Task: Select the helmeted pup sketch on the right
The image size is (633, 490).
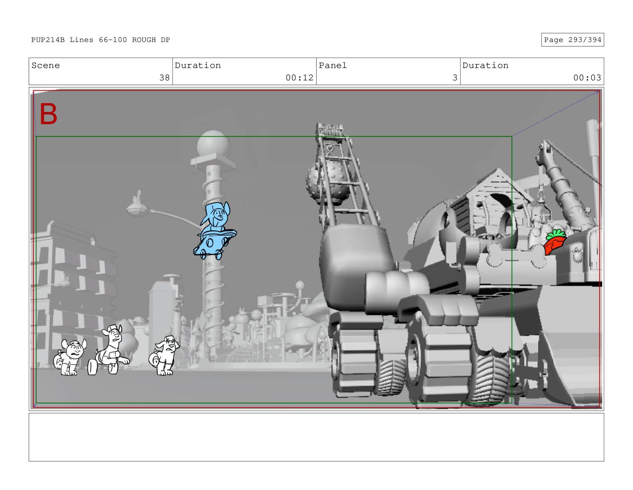Action: coord(164,355)
